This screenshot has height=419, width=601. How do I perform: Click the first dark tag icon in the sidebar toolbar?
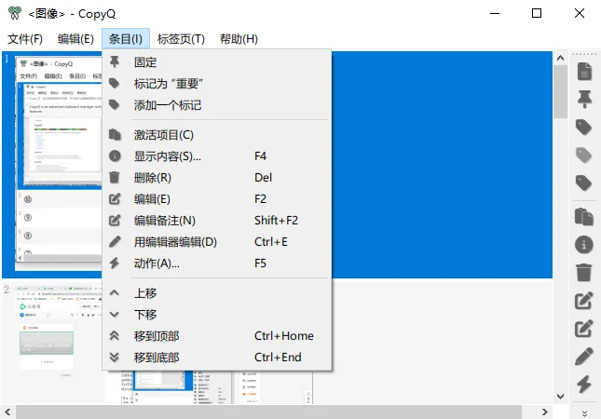tap(583, 128)
